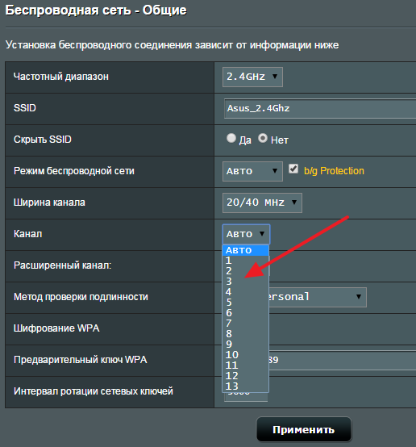Choose channel 9 in the list
This screenshot has width=416, height=447.
pos(245,345)
